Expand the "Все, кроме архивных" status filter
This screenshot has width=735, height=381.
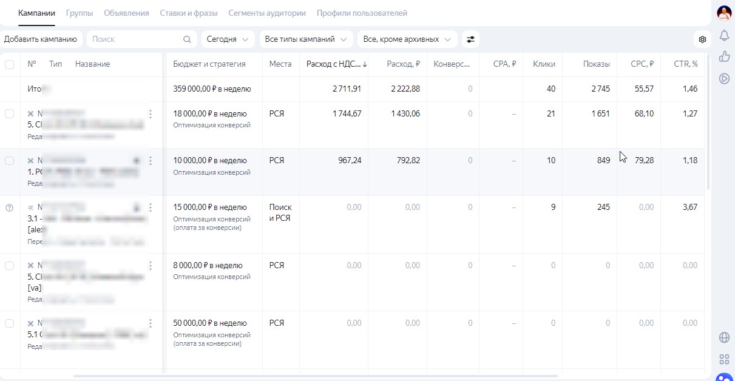tap(407, 39)
